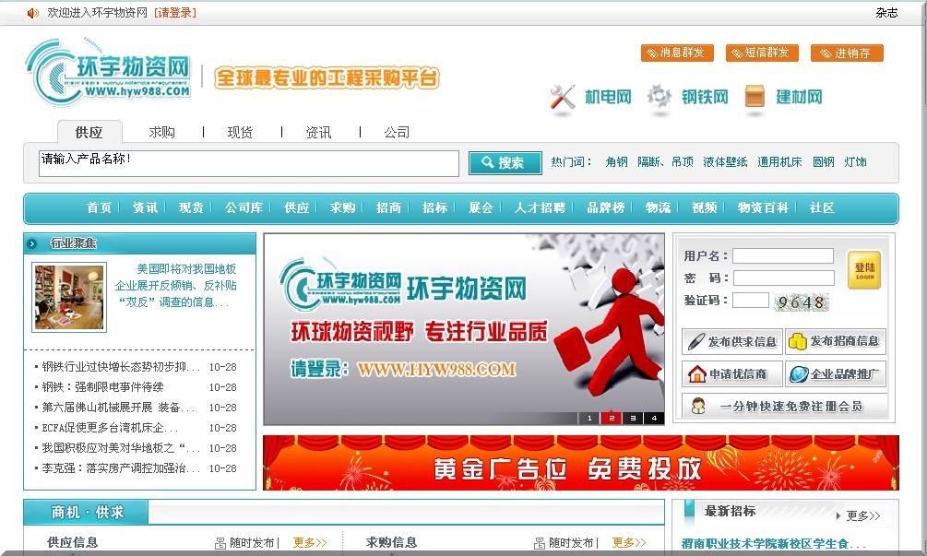The height and width of the screenshot is (556, 927).
Task: Select the 资讯 search tab
Action: (318, 132)
